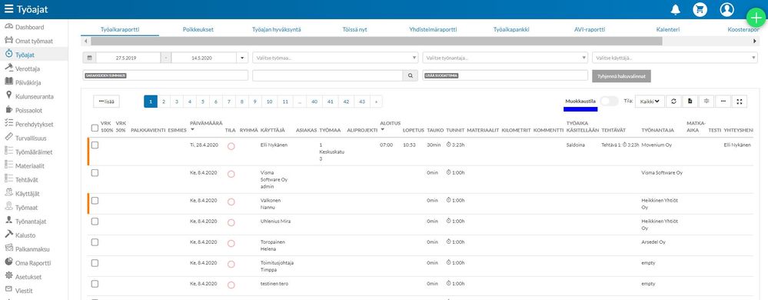
Task: Click the lisää button above table
Action: tap(106, 102)
